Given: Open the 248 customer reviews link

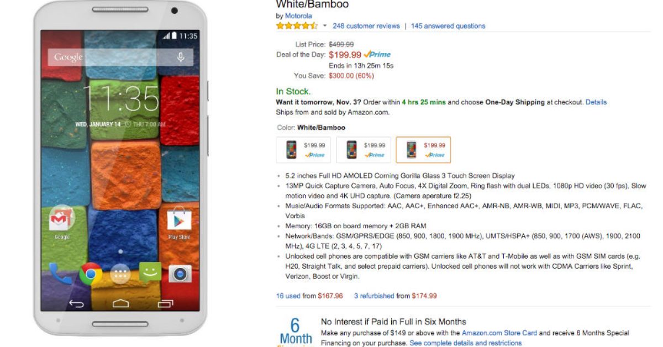Looking at the screenshot, I should click(366, 26).
